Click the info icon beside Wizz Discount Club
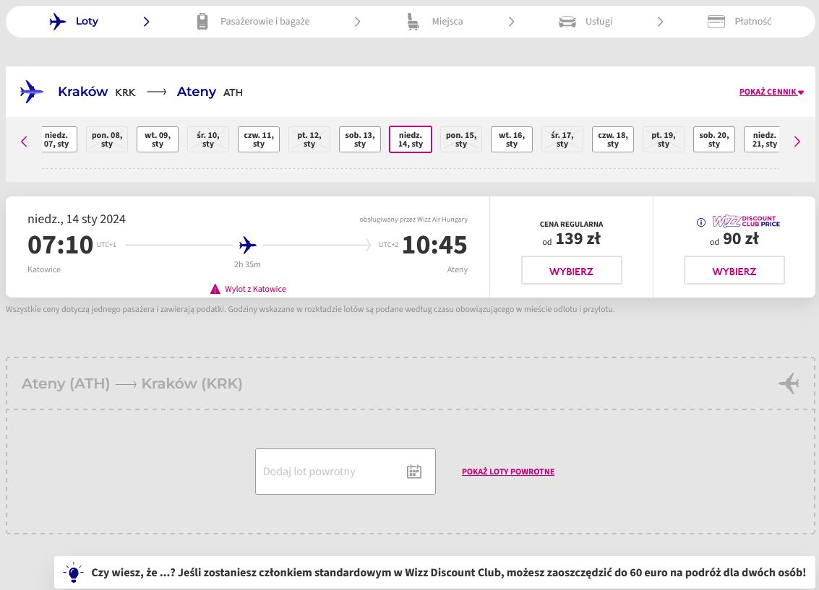The height and width of the screenshot is (590, 819). [700, 222]
